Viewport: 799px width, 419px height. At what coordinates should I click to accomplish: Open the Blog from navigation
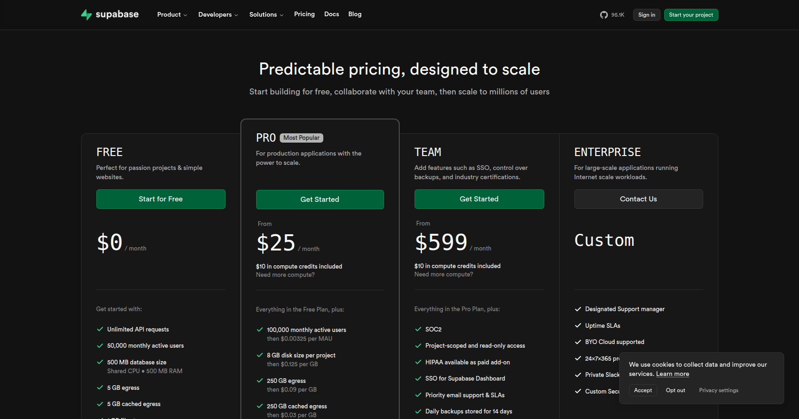click(x=355, y=14)
